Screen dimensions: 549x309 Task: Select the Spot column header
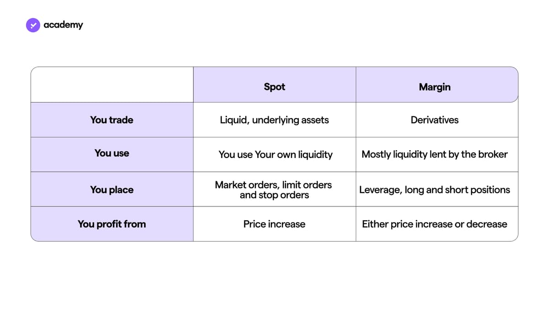[x=274, y=87]
